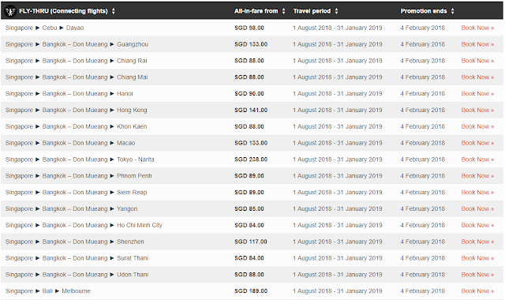This screenshot has height=300, width=505.
Task: Click the 'Khon Kaen' destination text
Action: pyautogui.click(x=132, y=126)
